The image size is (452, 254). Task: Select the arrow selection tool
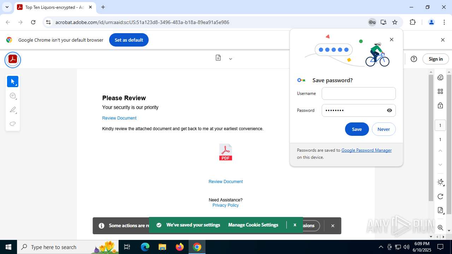click(x=13, y=81)
